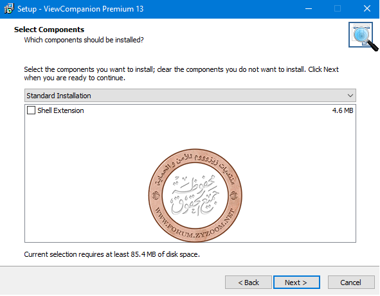Go to the next setup step
The image size is (380, 296).
coord(296,283)
